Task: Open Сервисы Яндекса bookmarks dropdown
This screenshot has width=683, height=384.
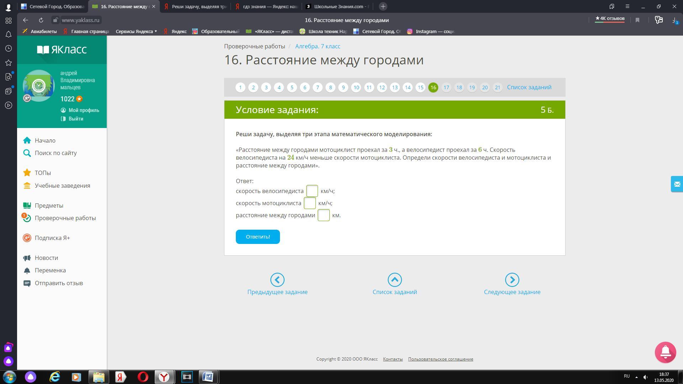Action: tap(136, 31)
